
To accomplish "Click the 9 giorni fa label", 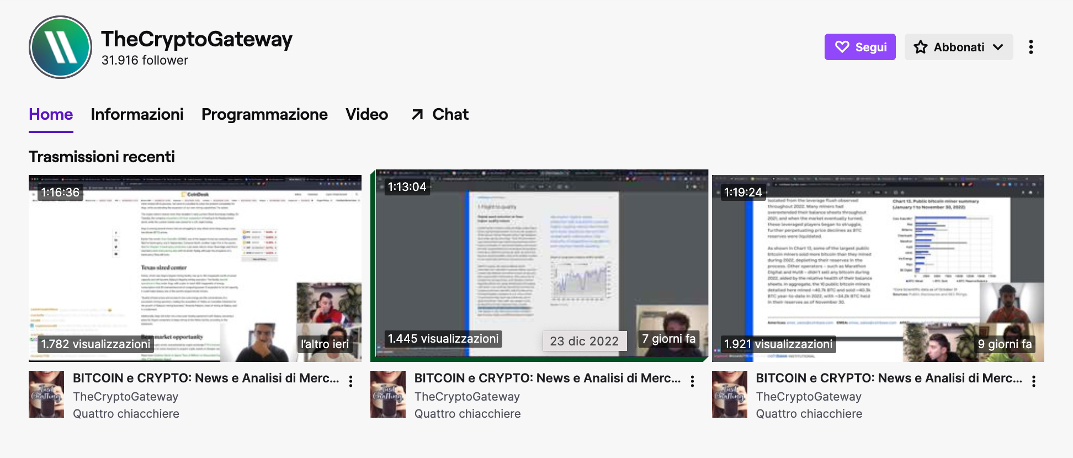I will click(1005, 344).
